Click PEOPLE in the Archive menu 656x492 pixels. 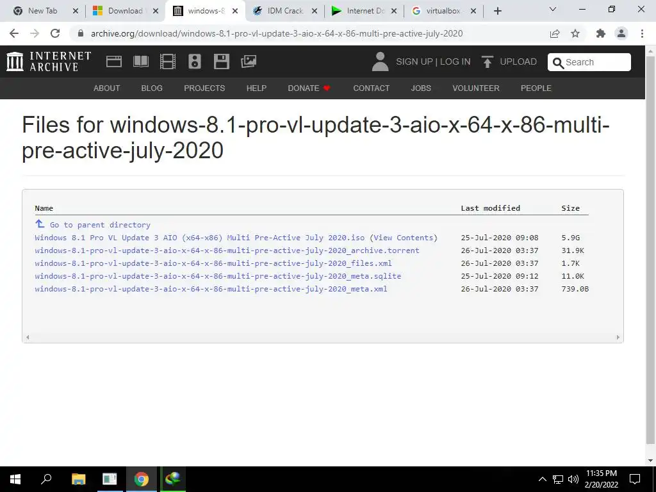(536, 88)
